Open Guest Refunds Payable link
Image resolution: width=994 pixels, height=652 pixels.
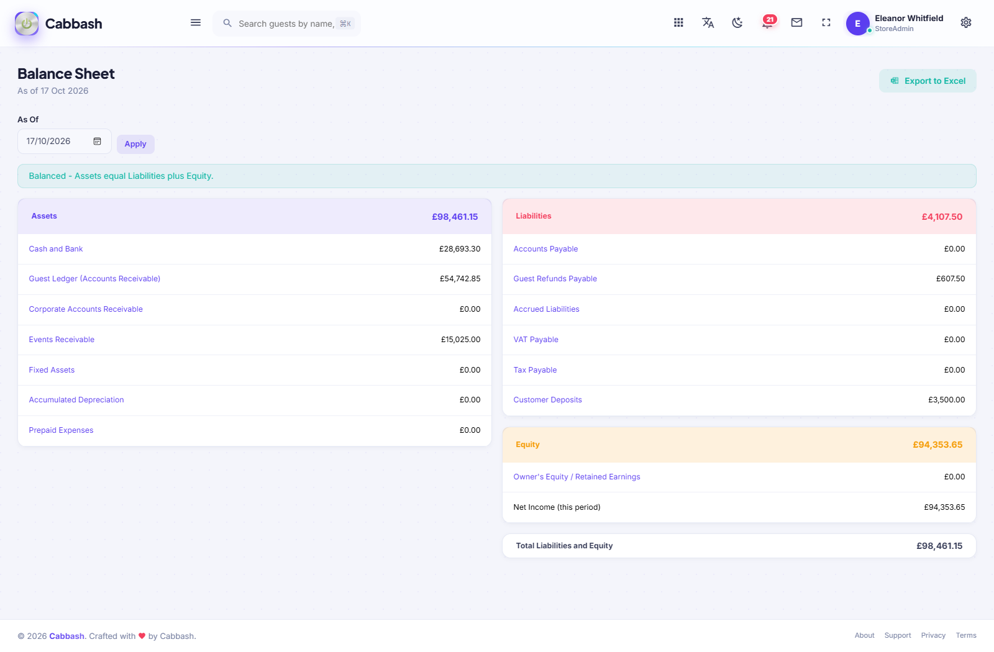click(x=555, y=279)
